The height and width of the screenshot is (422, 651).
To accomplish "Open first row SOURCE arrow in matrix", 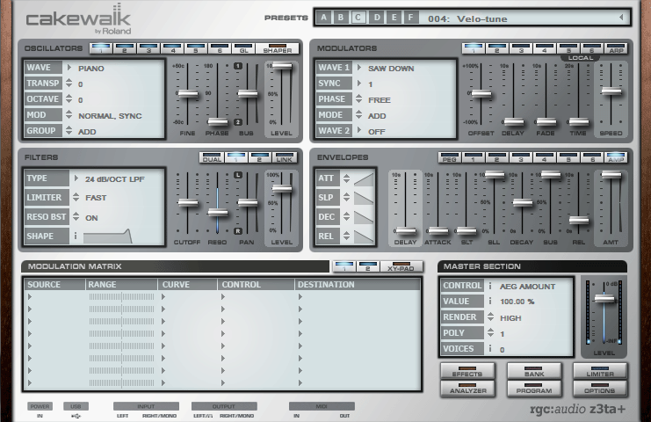I will (30, 296).
